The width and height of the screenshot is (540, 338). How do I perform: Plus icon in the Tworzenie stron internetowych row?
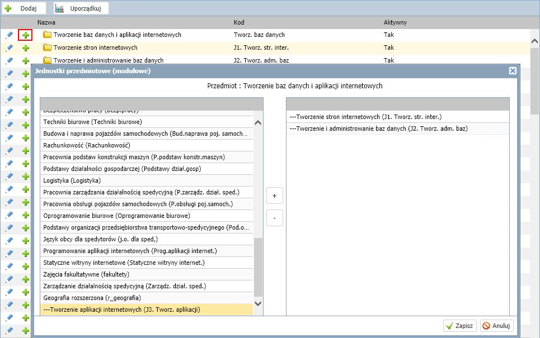[x=26, y=48]
